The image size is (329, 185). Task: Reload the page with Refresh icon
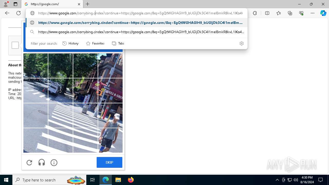click(19, 13)
